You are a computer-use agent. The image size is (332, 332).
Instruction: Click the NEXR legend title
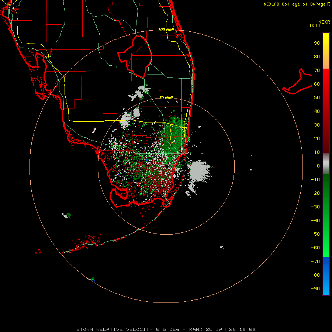coord(324,22)
